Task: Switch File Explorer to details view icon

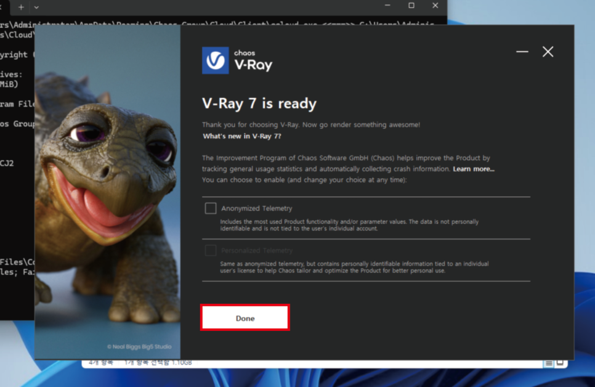Action: (x=549, y=364)
